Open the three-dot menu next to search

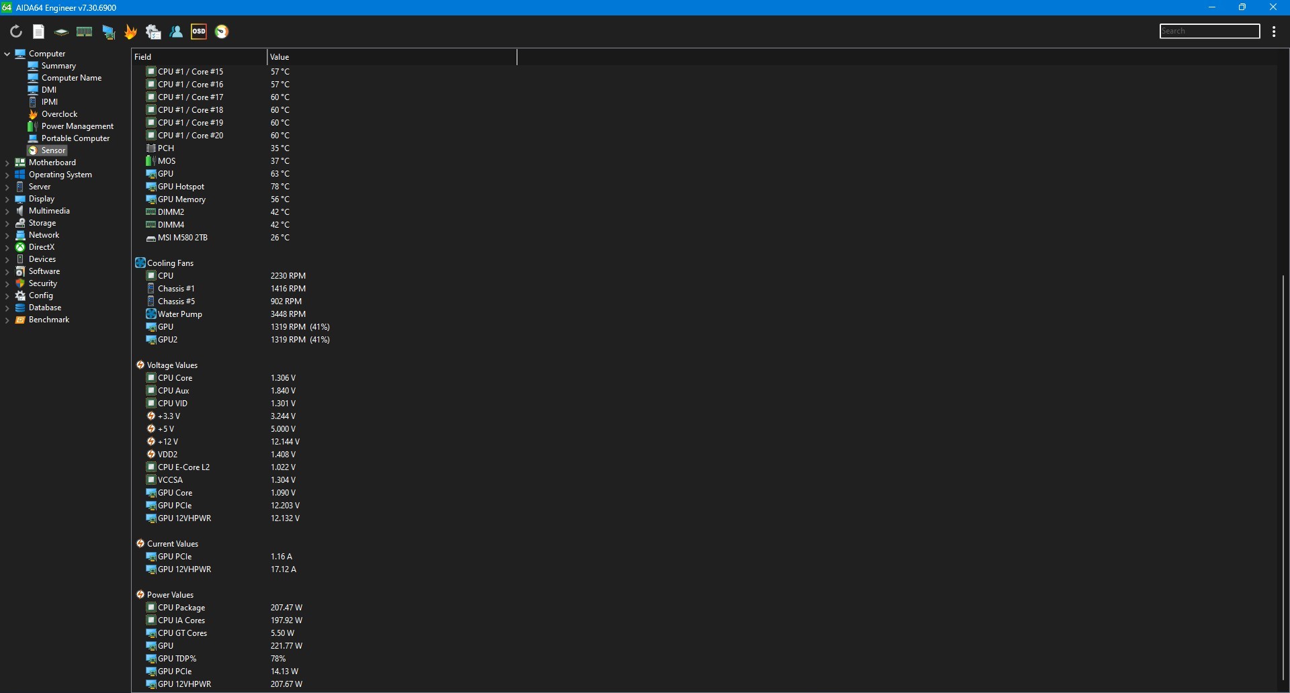1275,32
